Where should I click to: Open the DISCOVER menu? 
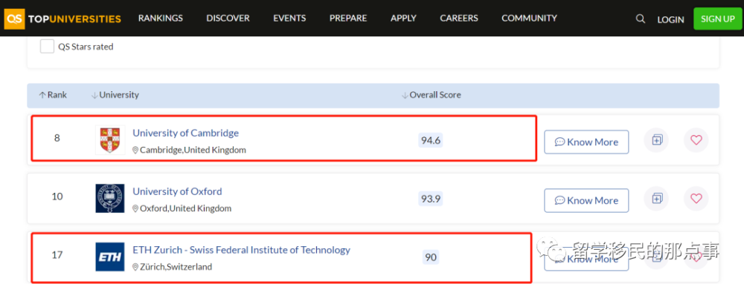pos(228,18)
